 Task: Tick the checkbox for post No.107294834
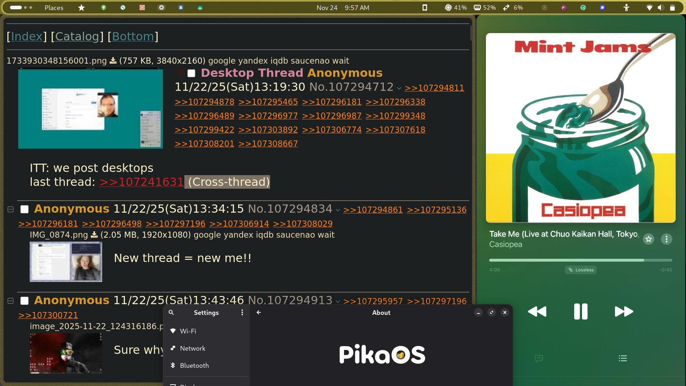tap(24, 209)
